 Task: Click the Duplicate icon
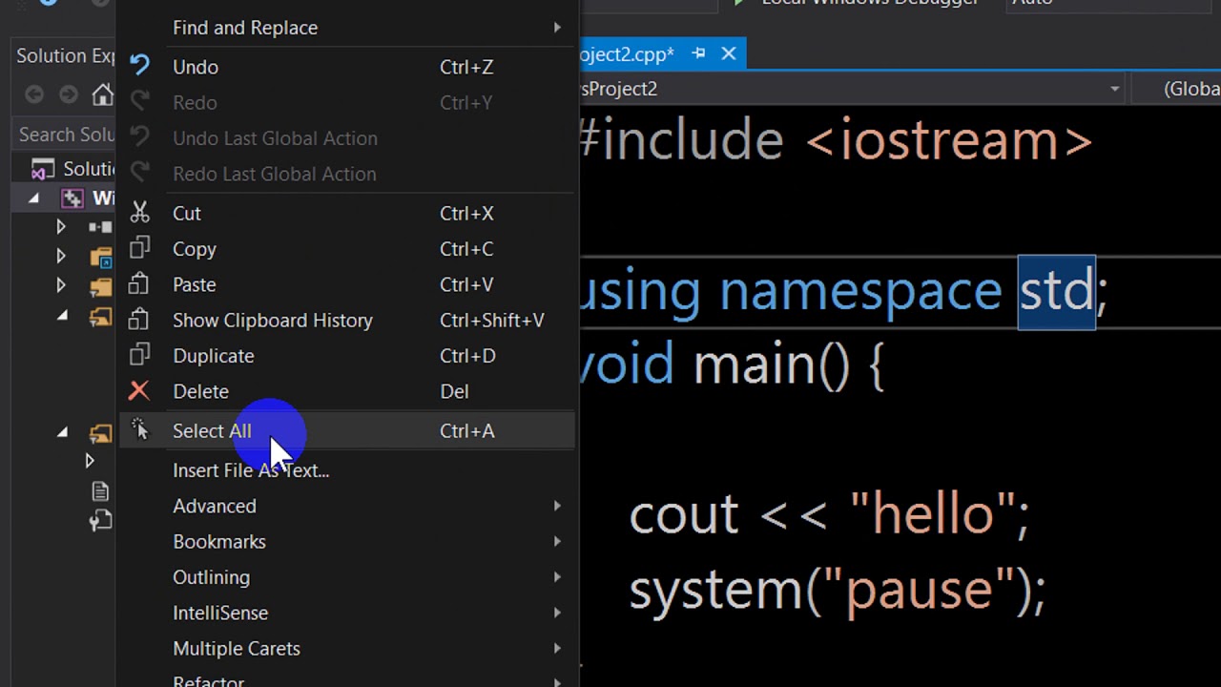coord(139,355)
